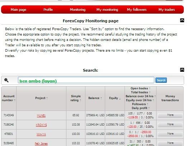
Task: Select balance 275969.41 USD cell
Action: tap(95, 115)
